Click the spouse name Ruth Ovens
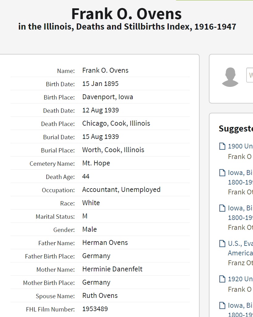The image size is (253, 317). (100, 296)
